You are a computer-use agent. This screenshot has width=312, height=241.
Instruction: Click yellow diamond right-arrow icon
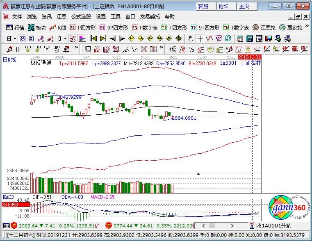(x=141, y=39)
